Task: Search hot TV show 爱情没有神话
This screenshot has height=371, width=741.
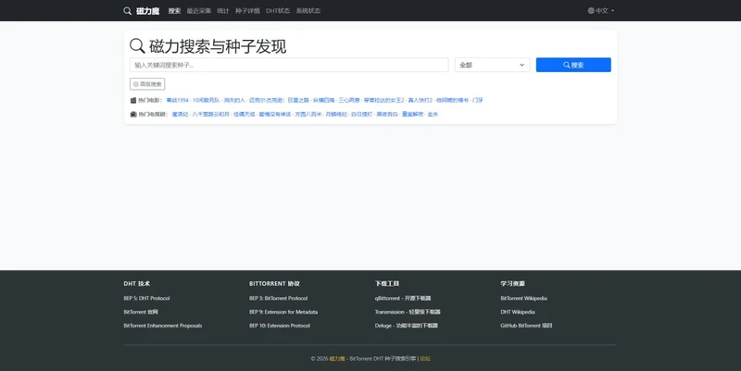Action: pos(275,114)
